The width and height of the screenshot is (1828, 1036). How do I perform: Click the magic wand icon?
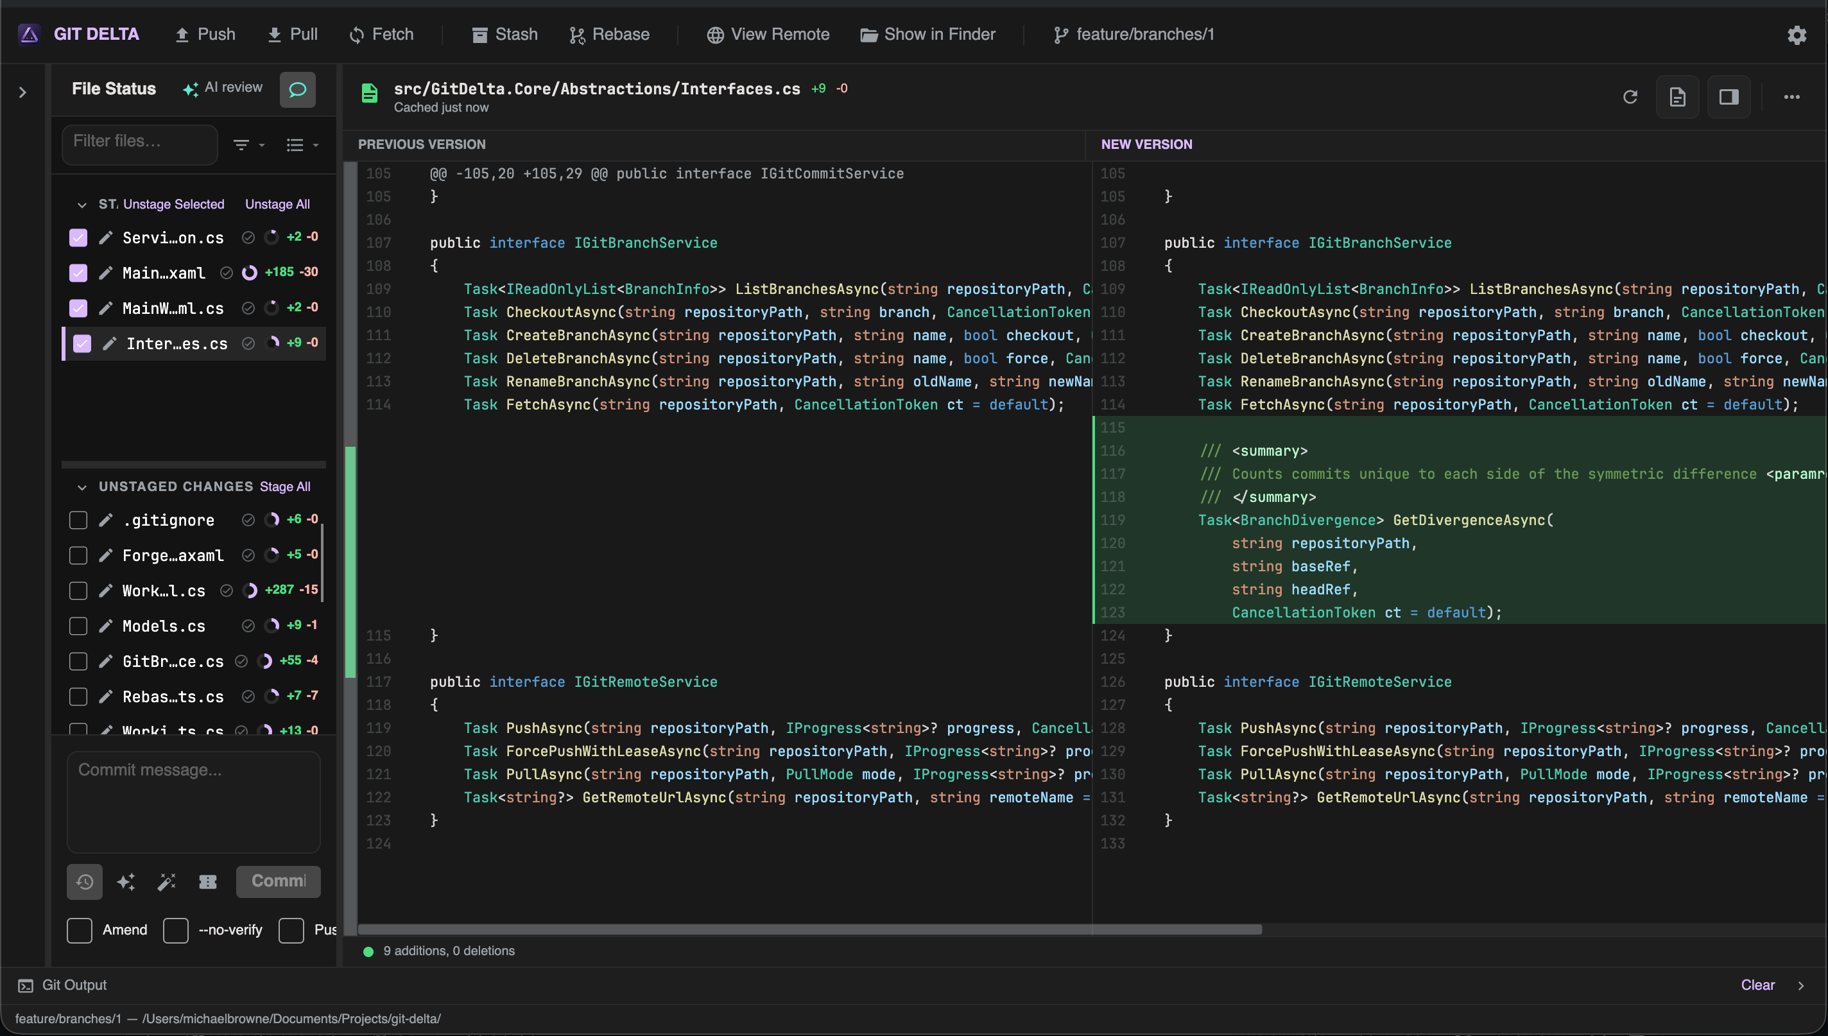click(166, 881)
